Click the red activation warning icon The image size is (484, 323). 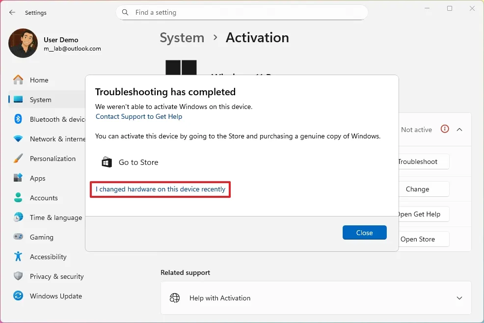pyautogui.click(x=445, y=130)
